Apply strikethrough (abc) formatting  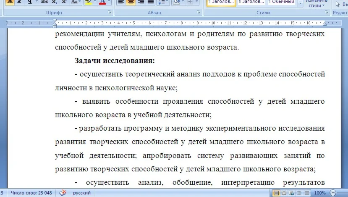pos(44,2)
